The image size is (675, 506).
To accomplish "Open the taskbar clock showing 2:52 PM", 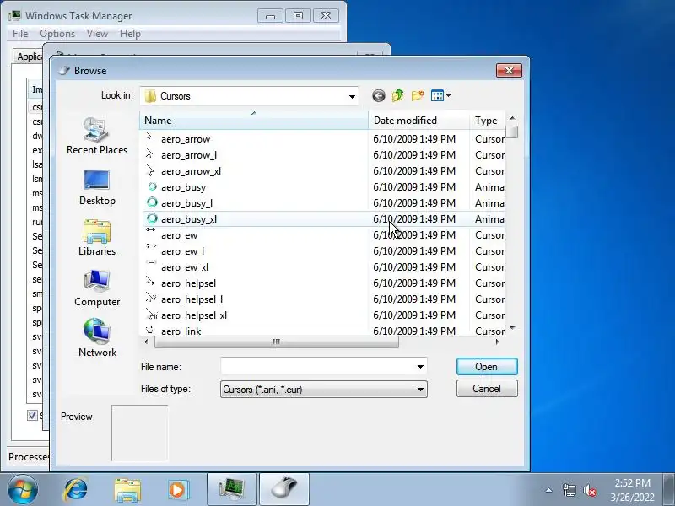I will 632,490.
